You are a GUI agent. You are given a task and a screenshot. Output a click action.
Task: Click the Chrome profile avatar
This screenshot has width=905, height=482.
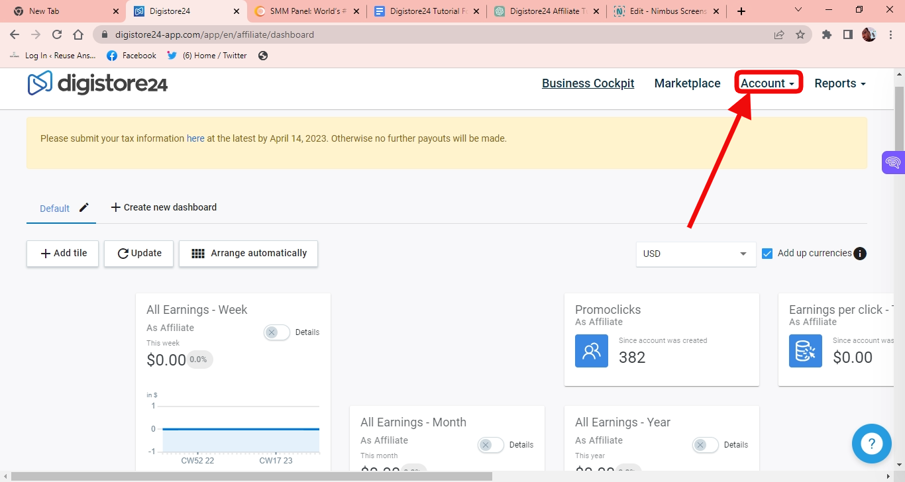869,34
